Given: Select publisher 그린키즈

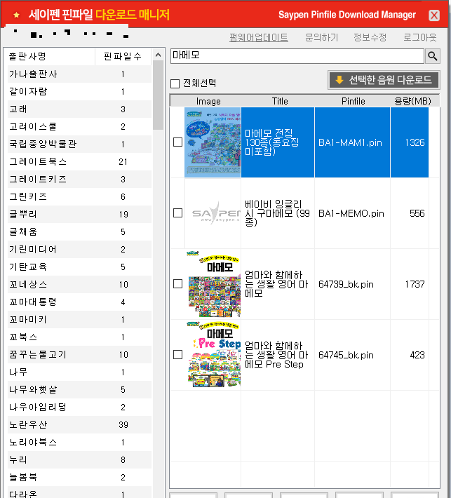Looking at the screenshot, I should [x=79, y=196].
